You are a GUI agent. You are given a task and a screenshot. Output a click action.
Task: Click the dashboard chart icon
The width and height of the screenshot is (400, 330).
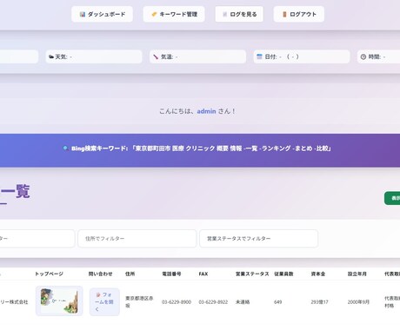[83, 14]
